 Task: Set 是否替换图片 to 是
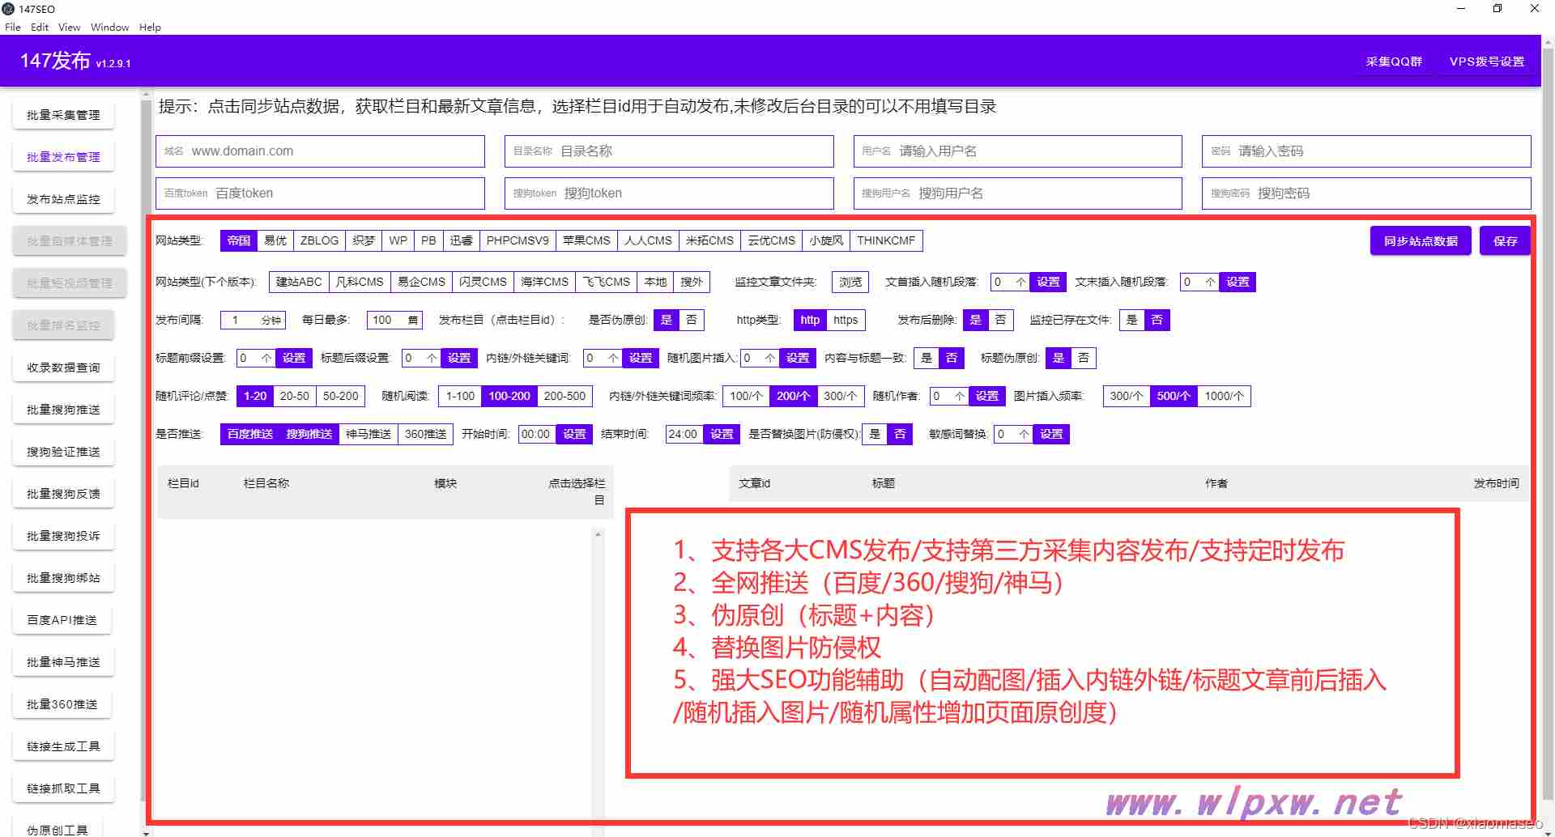pyautogui.click(x=875, y=434)
